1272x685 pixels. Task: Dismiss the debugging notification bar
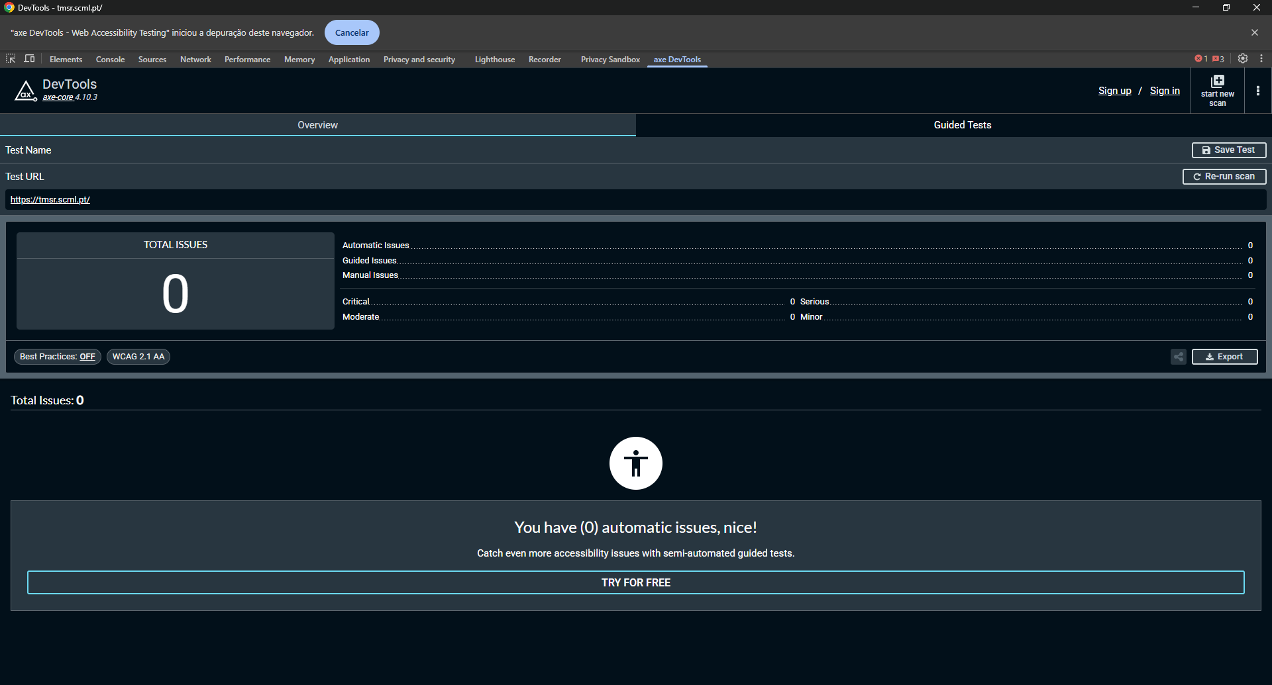pos(1254,32)
